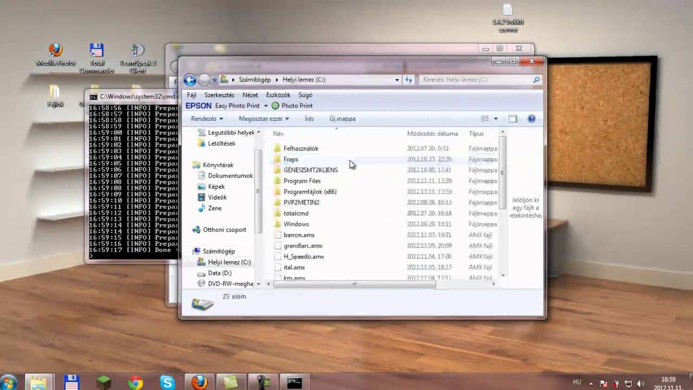The width and height of the screenshot is (693, 390).
Task: Click the Írás toolbar button
Action: (x=309, y=119)
